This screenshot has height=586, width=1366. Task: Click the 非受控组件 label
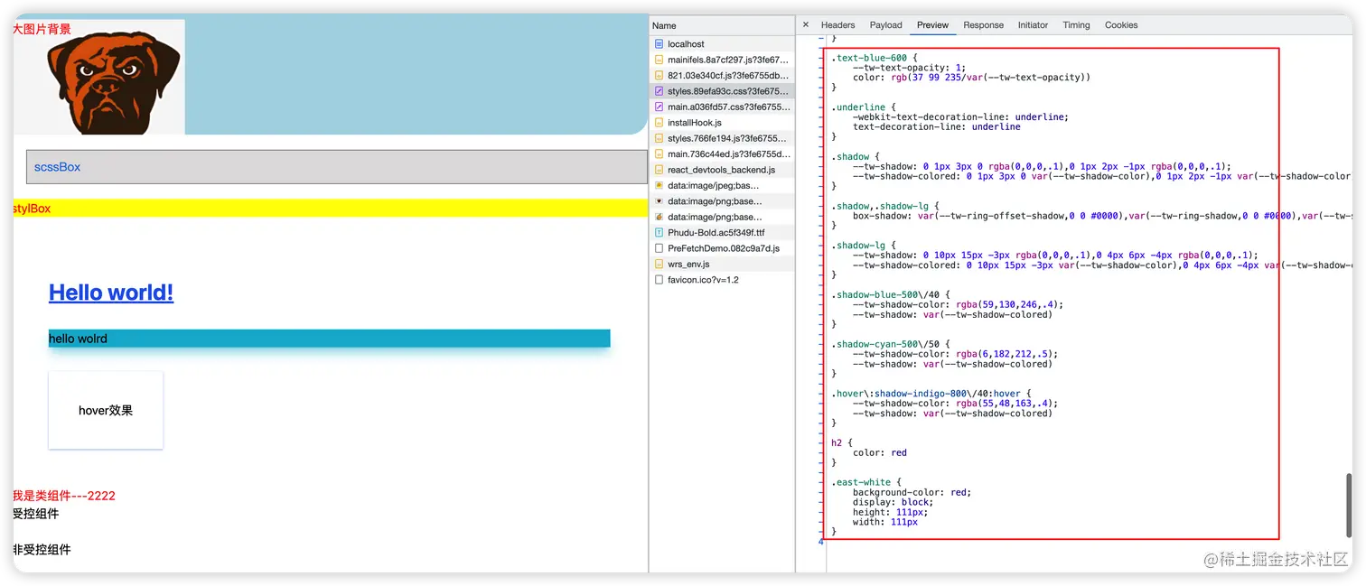coord(42,550)
